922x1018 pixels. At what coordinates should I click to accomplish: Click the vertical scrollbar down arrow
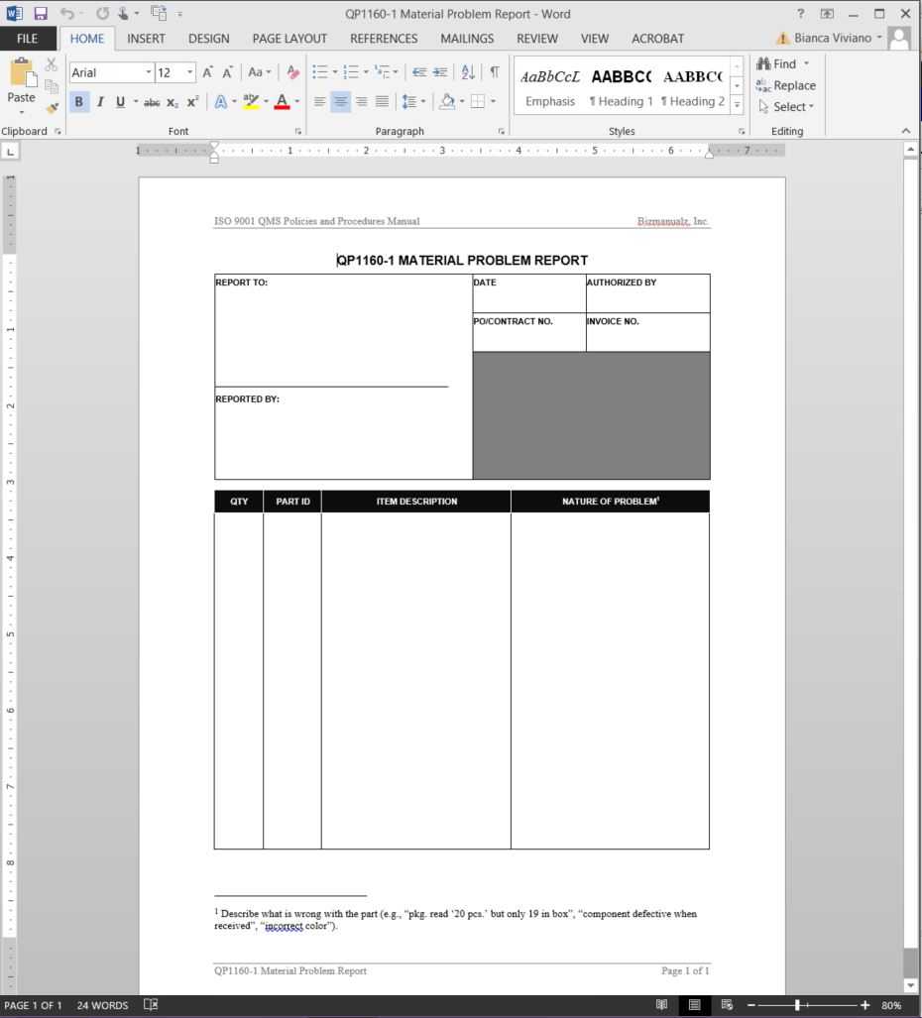tap(911, 985)
